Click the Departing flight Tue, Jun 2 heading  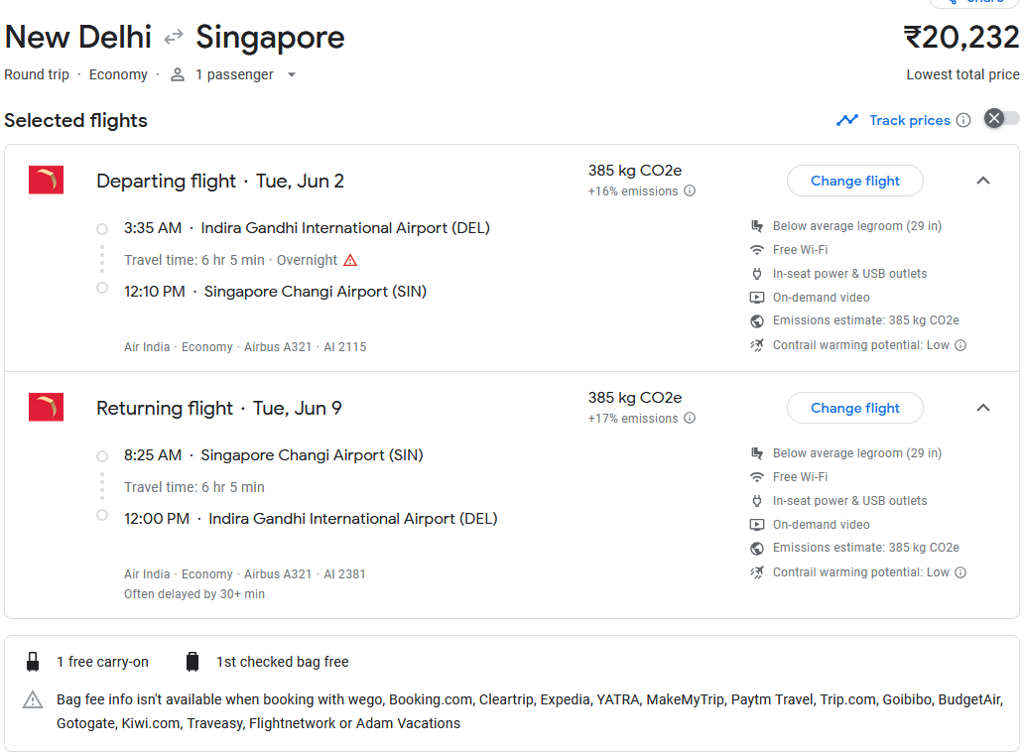click(220, 181)
